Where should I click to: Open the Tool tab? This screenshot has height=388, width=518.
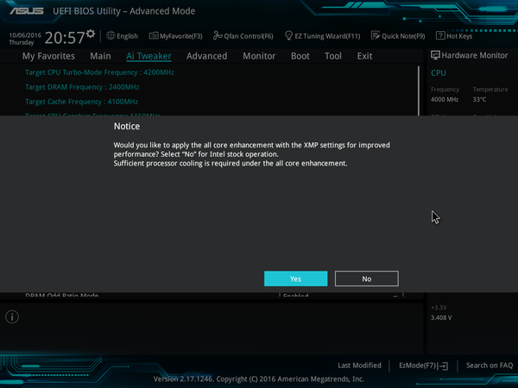point(333,56)
